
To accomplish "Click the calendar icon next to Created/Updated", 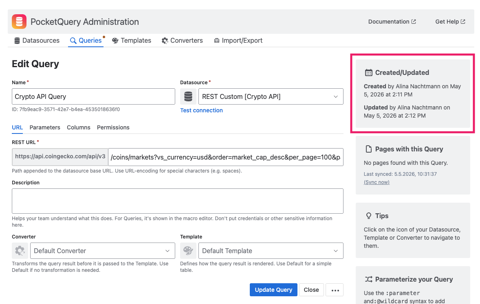I will (369, 72).
